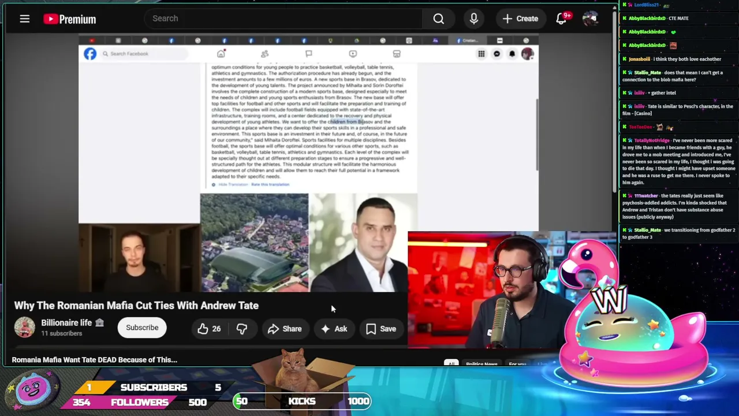Click Facebook Friends icon in the video
This screenshot has width=739, height=416.
point(264,54)
